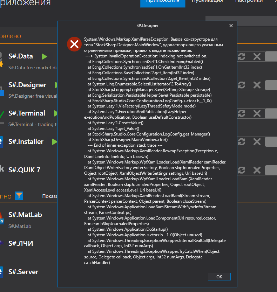
Task: Select the S#.Data application name
Action: (21, 56)
